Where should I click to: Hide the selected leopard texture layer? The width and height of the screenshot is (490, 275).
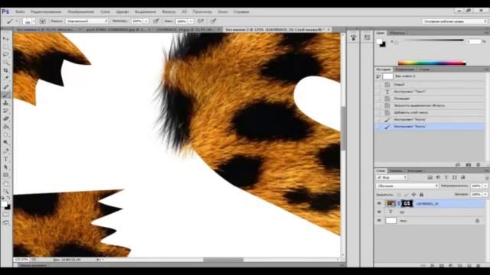[x=379, y=204]
